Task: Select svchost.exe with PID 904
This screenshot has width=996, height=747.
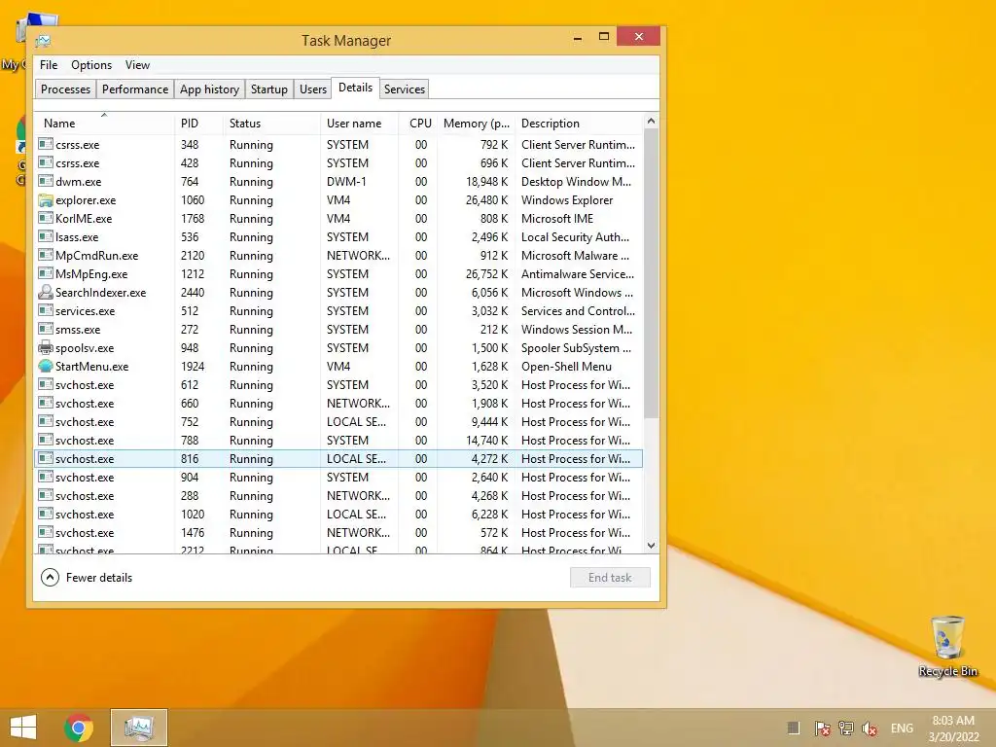Action: [x=338, y=477]
